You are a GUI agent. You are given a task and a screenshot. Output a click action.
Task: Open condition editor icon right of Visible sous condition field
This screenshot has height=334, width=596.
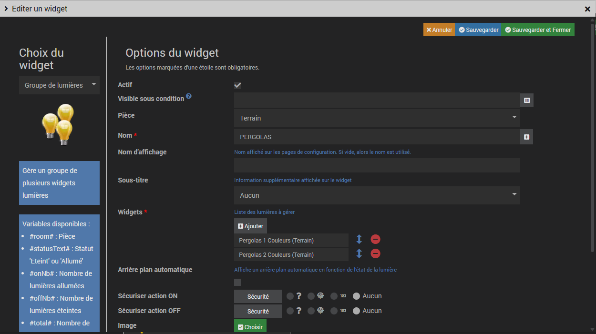click(527, 100)
